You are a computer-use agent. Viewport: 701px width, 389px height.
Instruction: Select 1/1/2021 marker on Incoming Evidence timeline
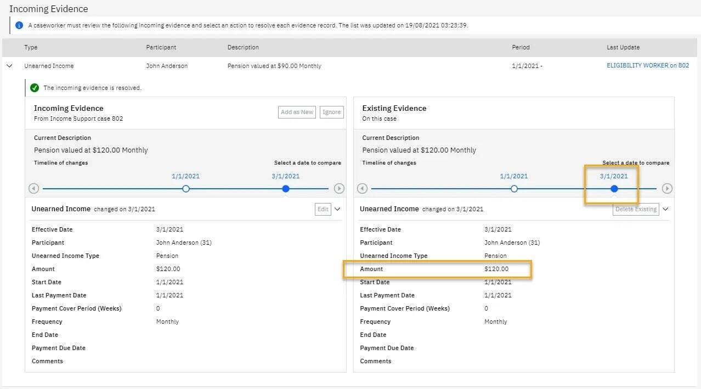(x=185, y=189)
